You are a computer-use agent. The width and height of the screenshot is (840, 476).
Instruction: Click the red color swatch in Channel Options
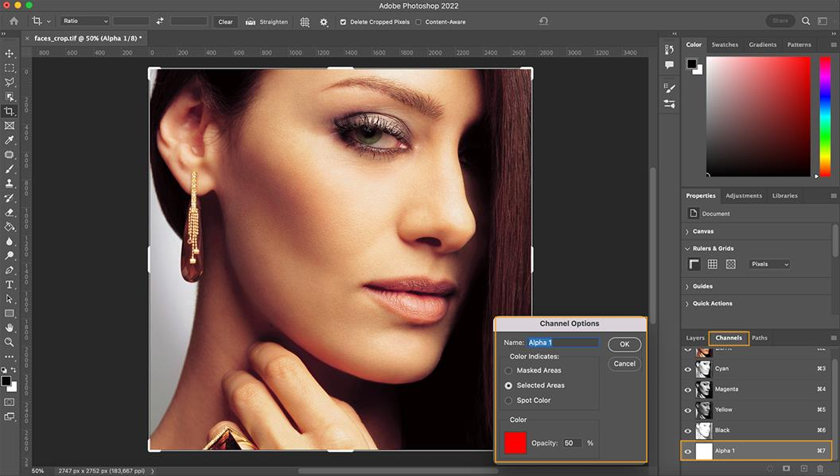point(515,443)
